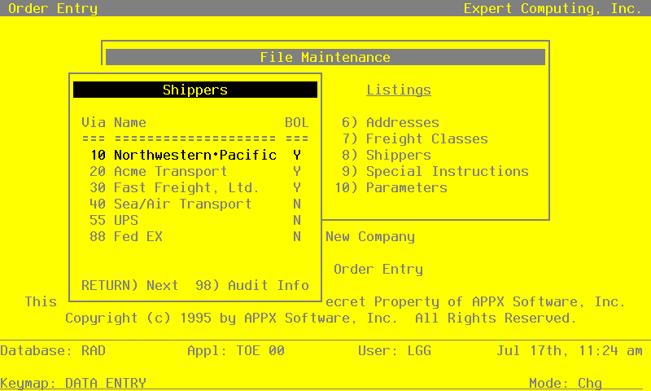This screenshot has height=391, width=651.
Task: Click the New Company text
Action: 370,236
